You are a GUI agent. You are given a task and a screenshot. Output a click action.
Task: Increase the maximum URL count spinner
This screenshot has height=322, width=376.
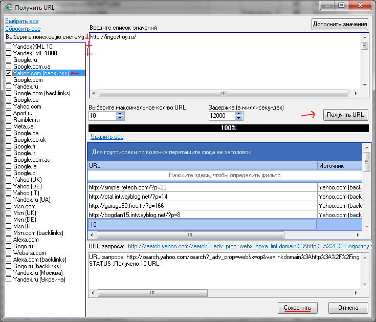tap(120, 114)
